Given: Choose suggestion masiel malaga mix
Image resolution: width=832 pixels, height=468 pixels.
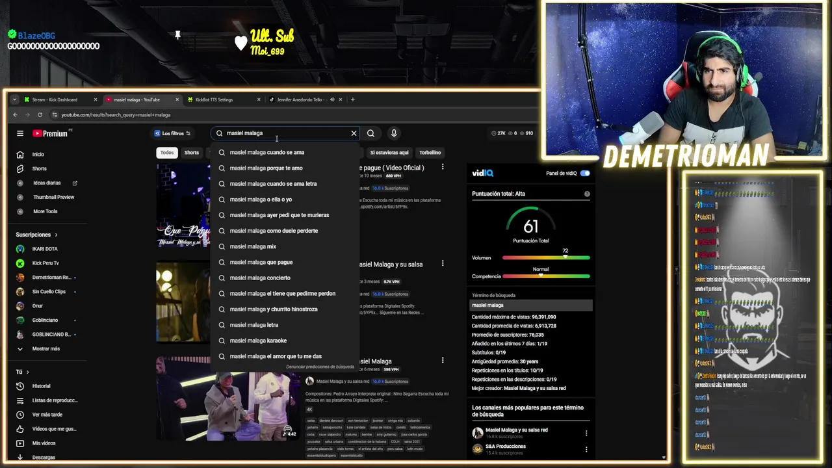Looking at the screenshot, I should click(285, 246).
